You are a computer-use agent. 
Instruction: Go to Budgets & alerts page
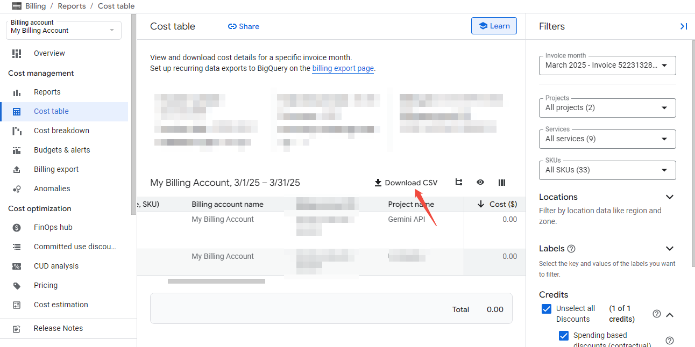pyautogui.click(x=62, y=150)
